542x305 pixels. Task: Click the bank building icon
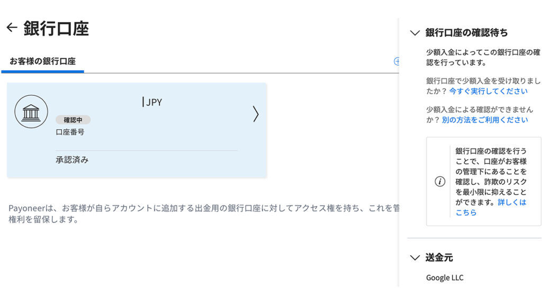[31, 112]
